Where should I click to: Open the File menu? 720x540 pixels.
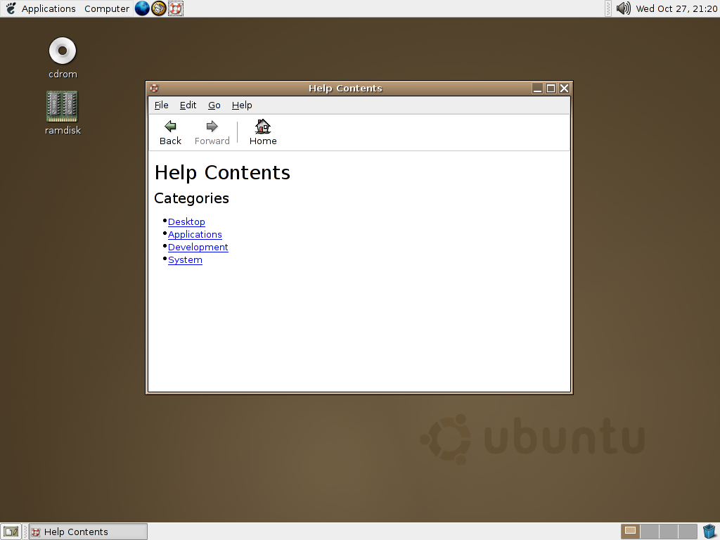coord(161,105)
